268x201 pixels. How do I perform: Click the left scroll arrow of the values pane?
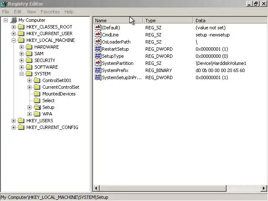point(96,188)
